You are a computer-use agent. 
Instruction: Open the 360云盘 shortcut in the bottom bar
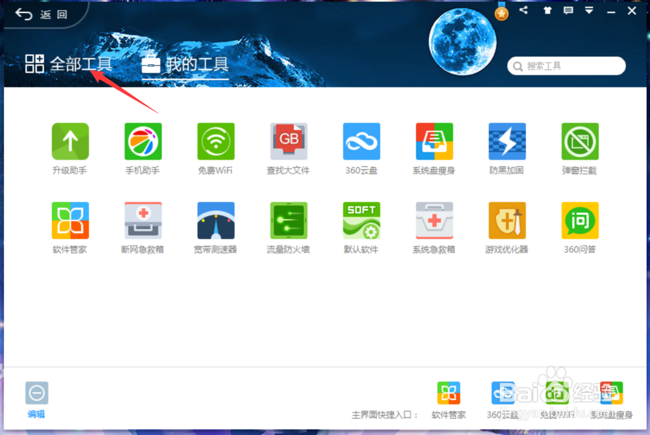click(503, 393)
